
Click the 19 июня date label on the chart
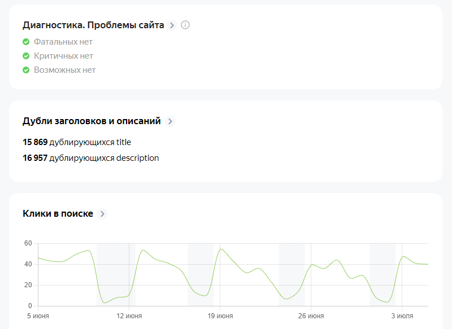220,315
